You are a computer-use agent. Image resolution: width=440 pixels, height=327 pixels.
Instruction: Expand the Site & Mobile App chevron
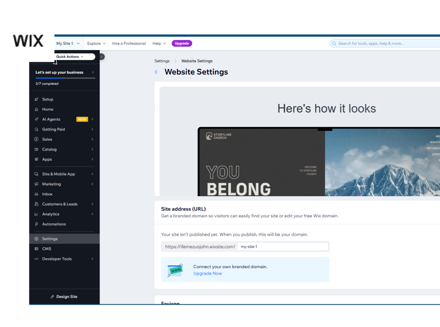(92, 174)
